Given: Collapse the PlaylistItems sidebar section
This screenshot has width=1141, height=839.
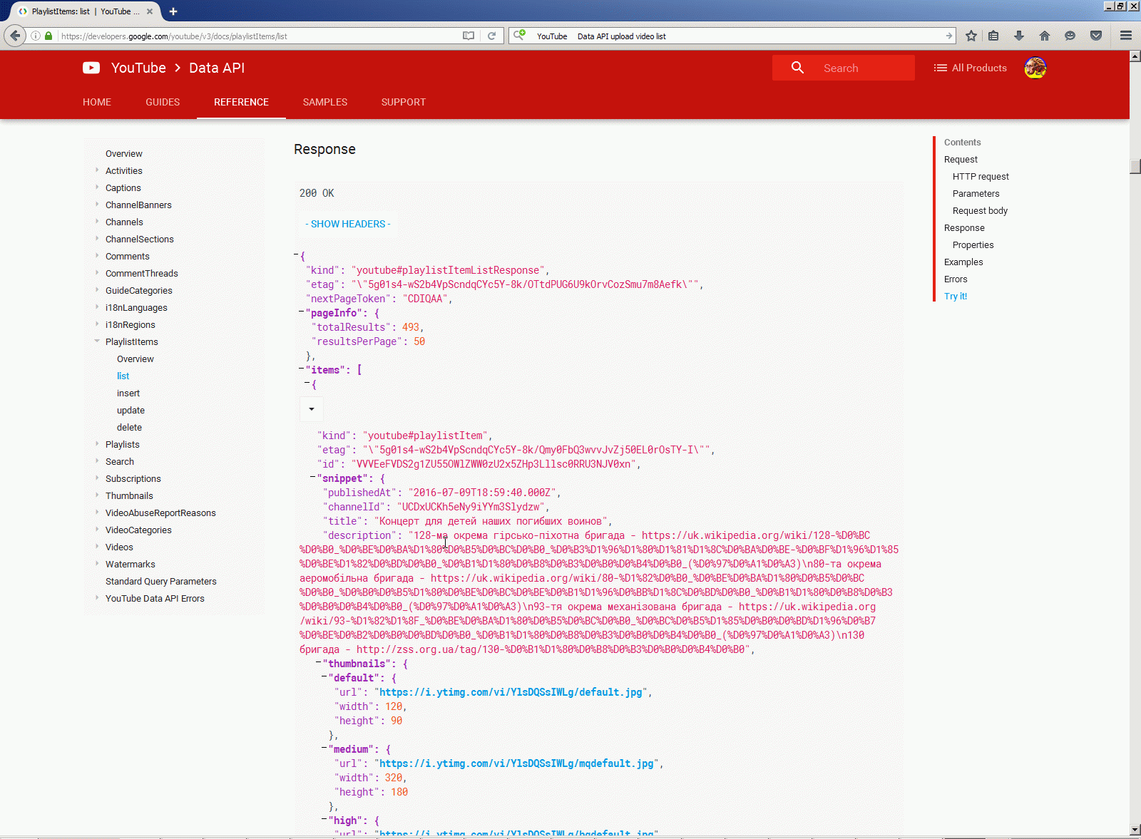Looking at the screenshot, I should [x=97, y=341].
